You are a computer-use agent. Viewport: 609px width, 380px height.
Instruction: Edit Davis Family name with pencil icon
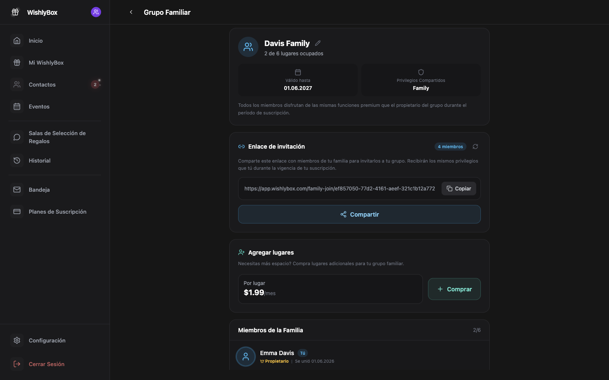318,43
